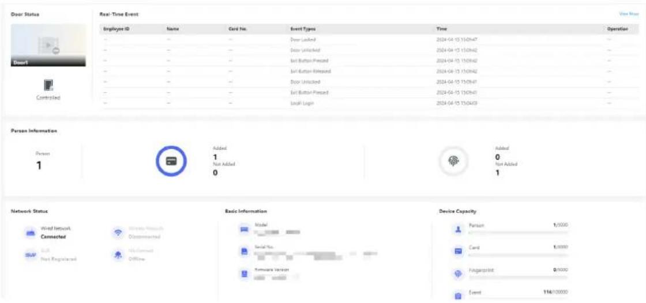Click the Real-Time Event heading
Viewport: 646px width, 303px height.
click(119, 14)
